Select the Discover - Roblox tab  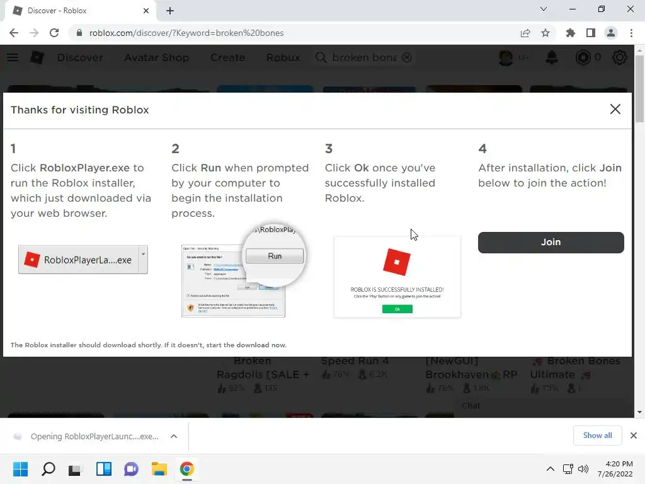(x=80, y=11)
